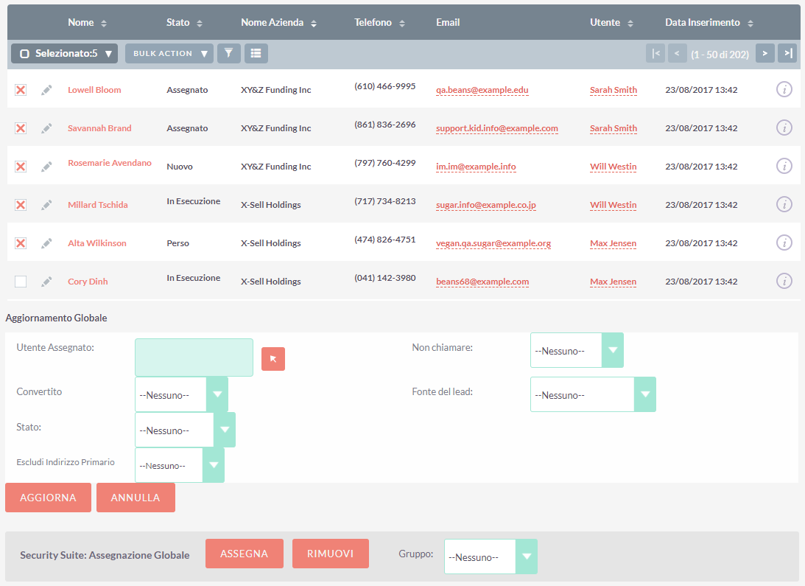Edit Lowell Bloom with the pencil icon
The height and width of the screenshot is (586, 805).
(x=46, y=90)
